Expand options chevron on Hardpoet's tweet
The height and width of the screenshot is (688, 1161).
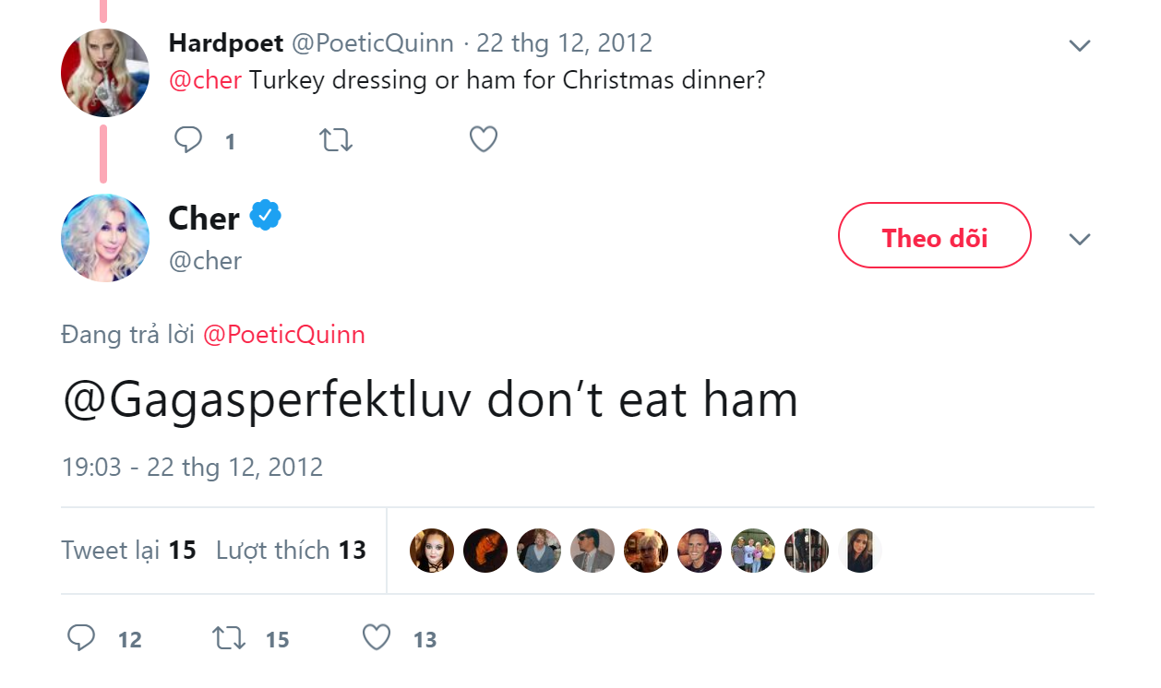coord(1079,45)
